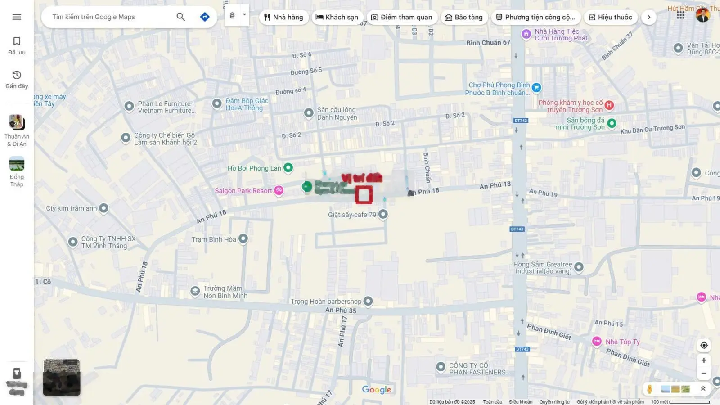Click Trạm Bình Hòa marker
This screenshot has height=405, width=720.
pyautogui.click(x=243, y=238)
